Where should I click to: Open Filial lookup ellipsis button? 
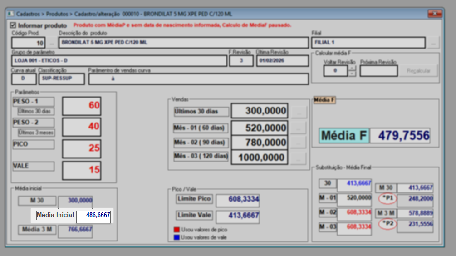coord(433,43)
